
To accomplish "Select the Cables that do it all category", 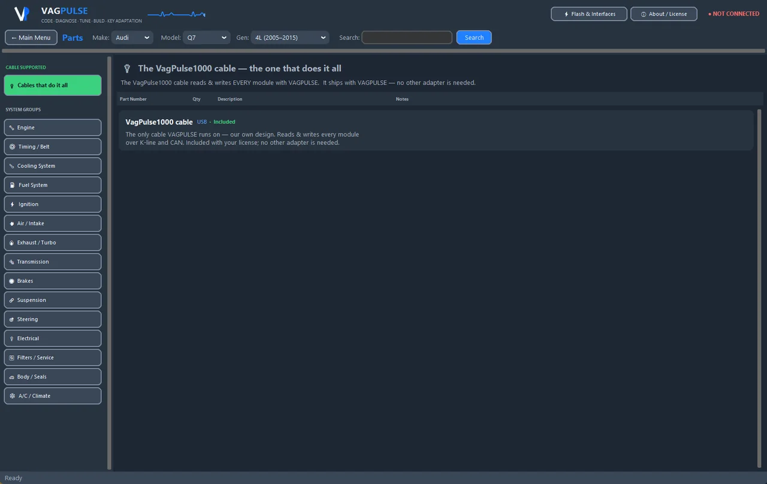I will click(53, 85).
